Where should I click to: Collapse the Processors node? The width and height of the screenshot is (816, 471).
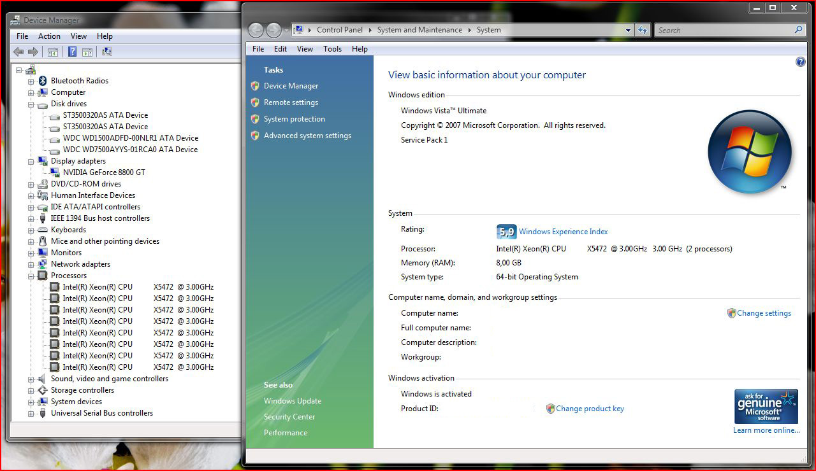click(31, 276)
